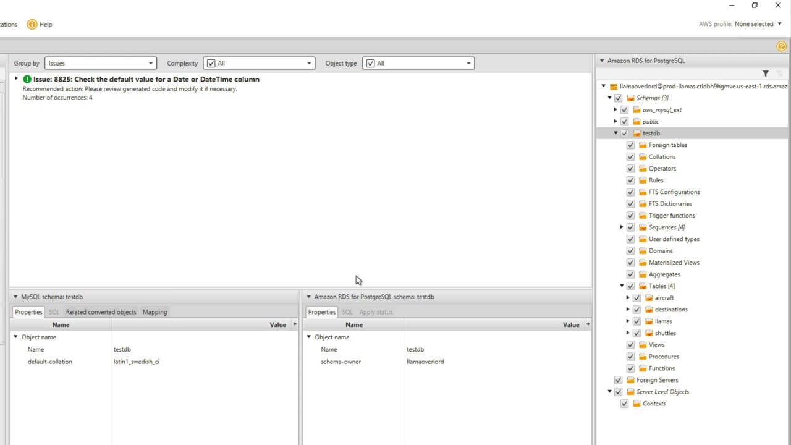
Task: Click the aws_mysql_ext schema icon
Action: (637, 110)
